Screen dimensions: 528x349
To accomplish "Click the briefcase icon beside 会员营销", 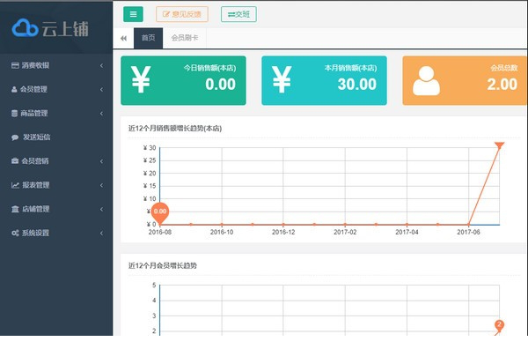I will tap(15, 161).
